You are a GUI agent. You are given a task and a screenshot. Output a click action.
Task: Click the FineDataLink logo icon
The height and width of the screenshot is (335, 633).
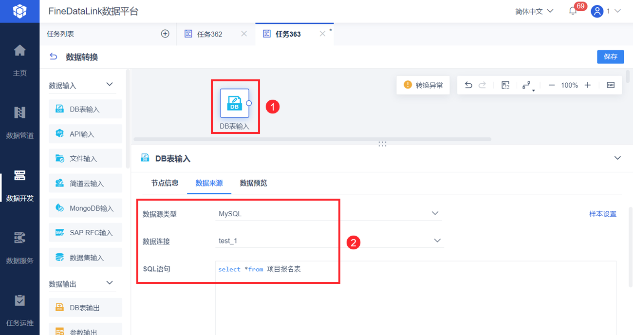coord(19,11)
